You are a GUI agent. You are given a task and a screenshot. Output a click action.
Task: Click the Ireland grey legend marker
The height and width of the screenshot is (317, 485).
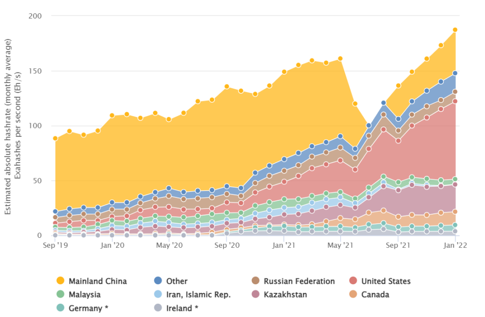pyautogui.click(x=158, y=308)
